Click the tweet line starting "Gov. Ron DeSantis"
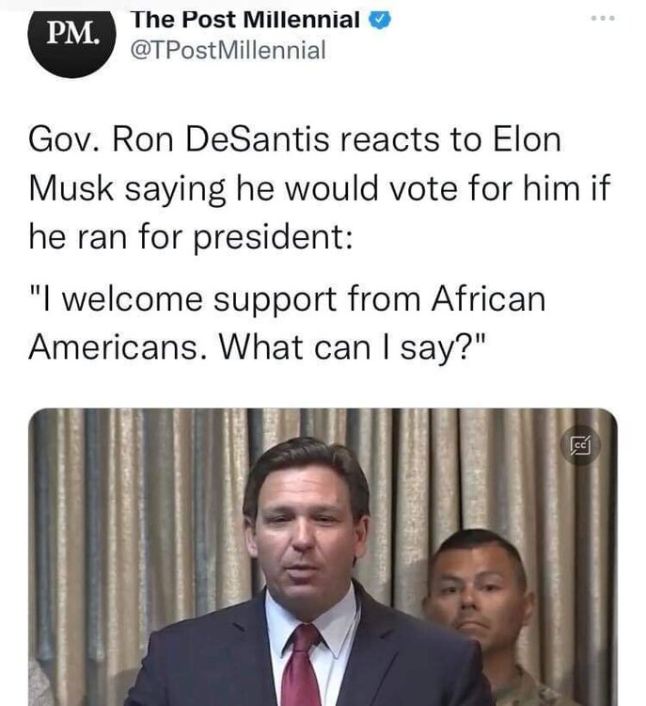The height and width of the screenshot is (706, 646). tap(294, 141)
